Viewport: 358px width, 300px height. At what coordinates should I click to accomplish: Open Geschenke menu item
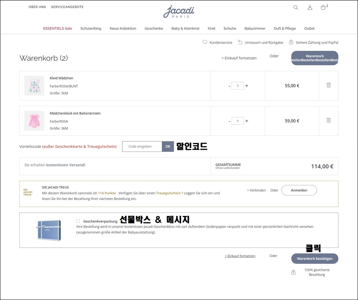pos(154,28)
